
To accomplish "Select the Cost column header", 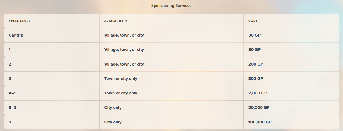I will [x=291, y=21].
